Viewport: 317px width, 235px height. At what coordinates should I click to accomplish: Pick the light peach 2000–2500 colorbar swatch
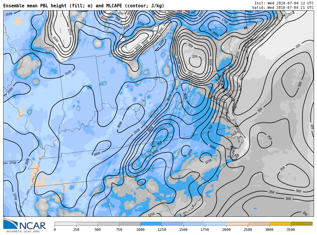pyautogui.click(x=237, y=224)
